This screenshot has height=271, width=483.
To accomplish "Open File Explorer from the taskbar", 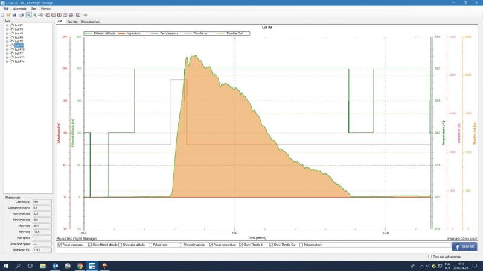I will point(42,266).
